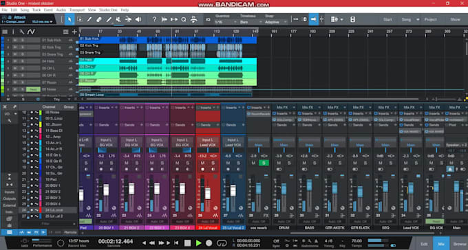Select the Eraser tool
The height and width of the screenshot is (250, 468).
tap(99, 19)
